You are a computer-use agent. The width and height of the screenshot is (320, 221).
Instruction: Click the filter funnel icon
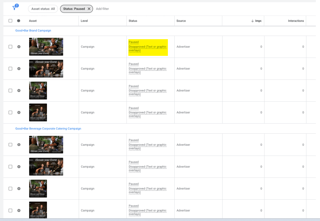coord(15,8)
